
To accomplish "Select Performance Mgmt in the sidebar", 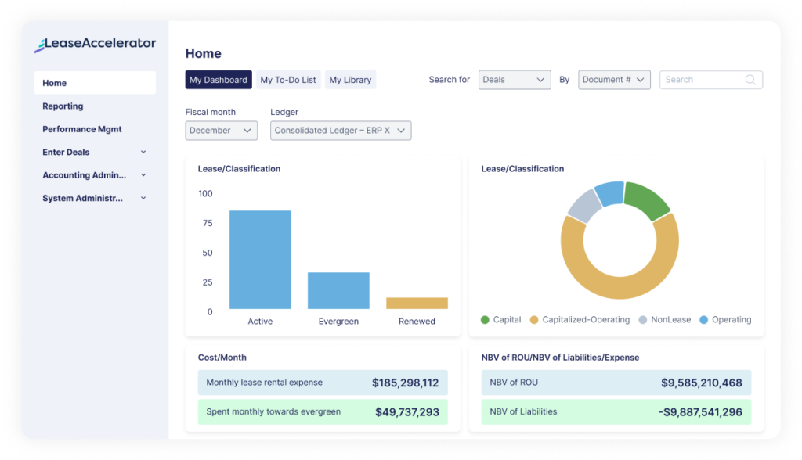I will (81, 128).
